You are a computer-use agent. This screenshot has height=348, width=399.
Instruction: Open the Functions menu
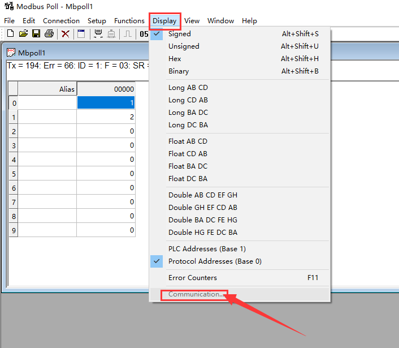[x=129, y=21]
